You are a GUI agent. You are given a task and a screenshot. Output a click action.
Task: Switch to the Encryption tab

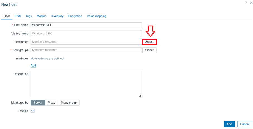click(x=75, y=16)
